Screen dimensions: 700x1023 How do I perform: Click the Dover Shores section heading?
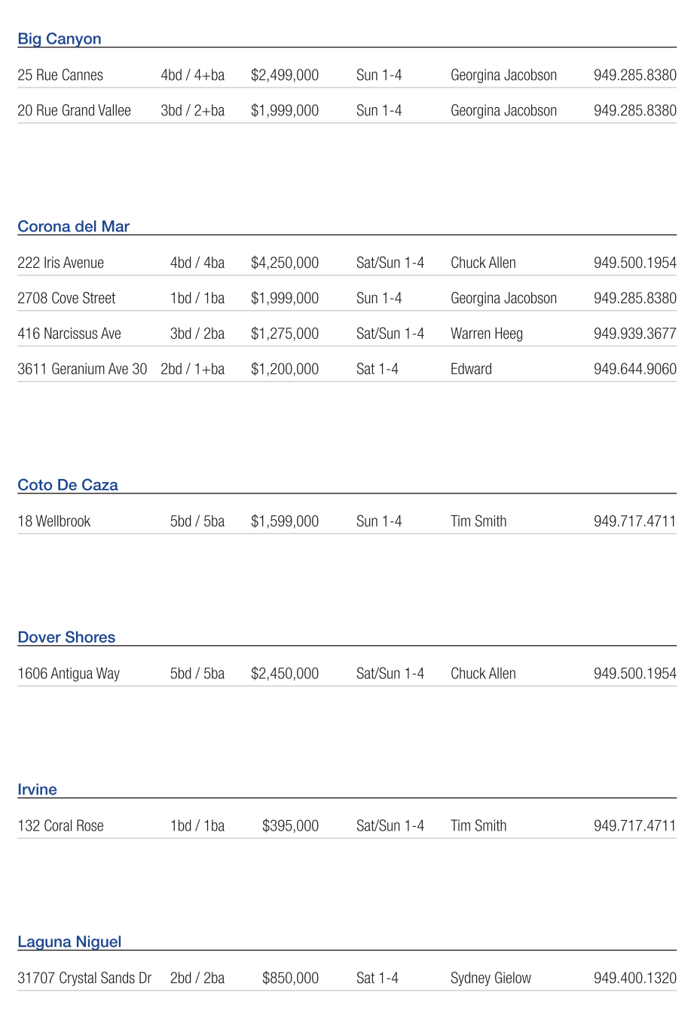tap(66, 637)
